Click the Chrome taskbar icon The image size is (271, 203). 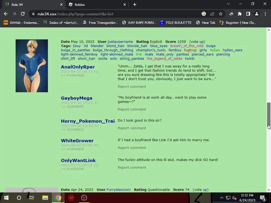(x=58, y=198)
